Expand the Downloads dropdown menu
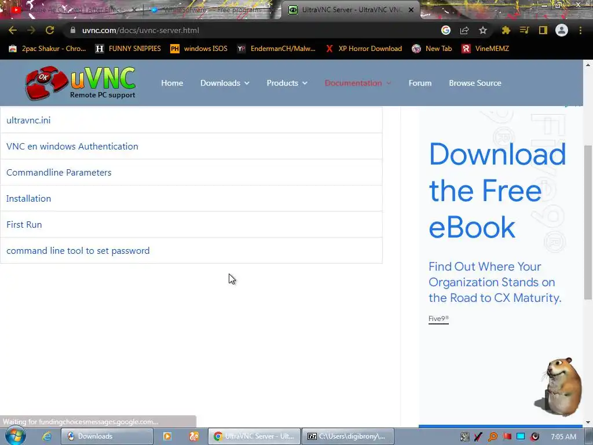593x445 pixels. point(225,83)
